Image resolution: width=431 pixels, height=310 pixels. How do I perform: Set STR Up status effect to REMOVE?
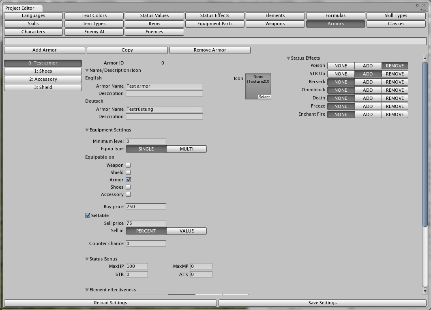tap(395, 74)
